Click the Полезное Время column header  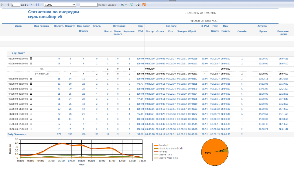[283, 32]
